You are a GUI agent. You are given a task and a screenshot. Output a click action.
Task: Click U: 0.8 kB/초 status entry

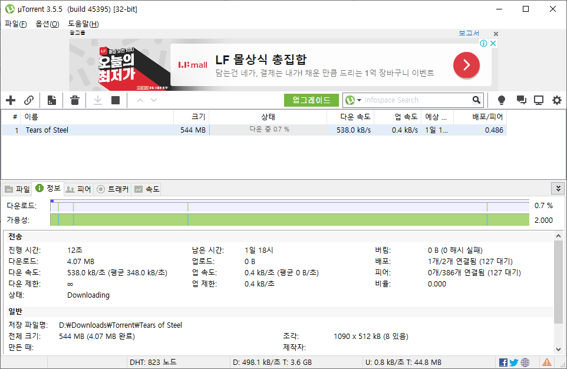[x=403, y=362]
